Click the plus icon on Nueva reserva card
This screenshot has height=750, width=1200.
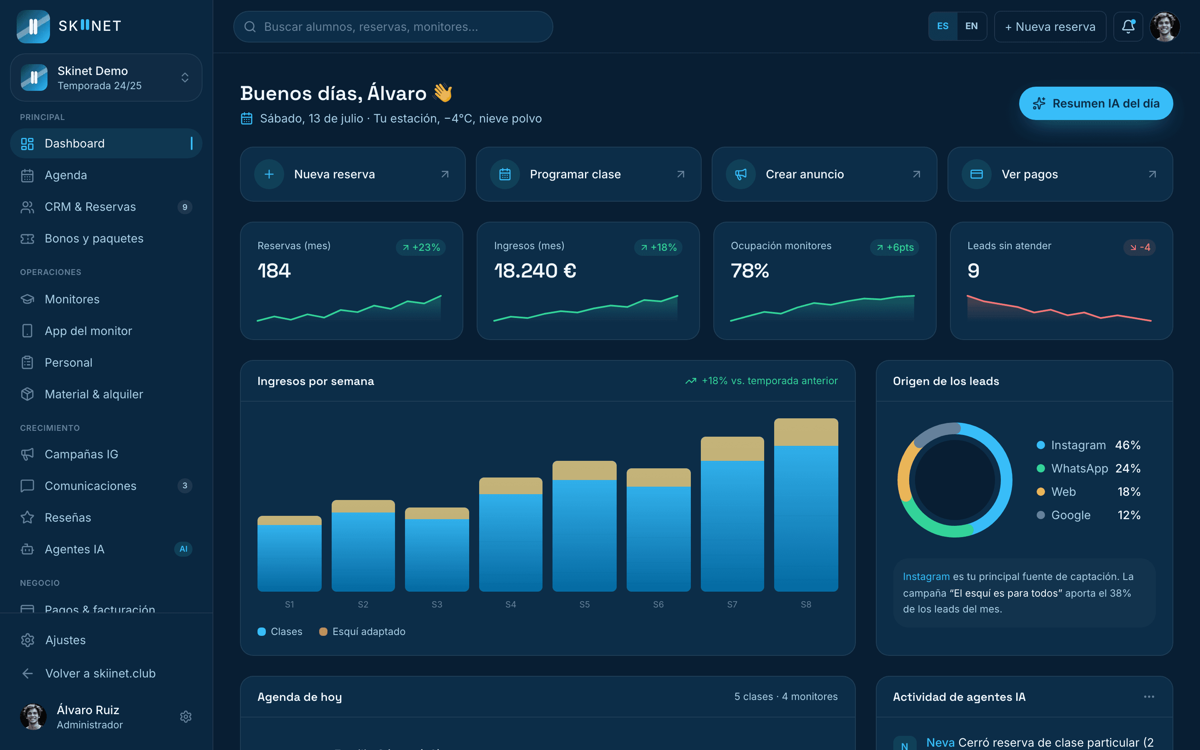(269, 174)
